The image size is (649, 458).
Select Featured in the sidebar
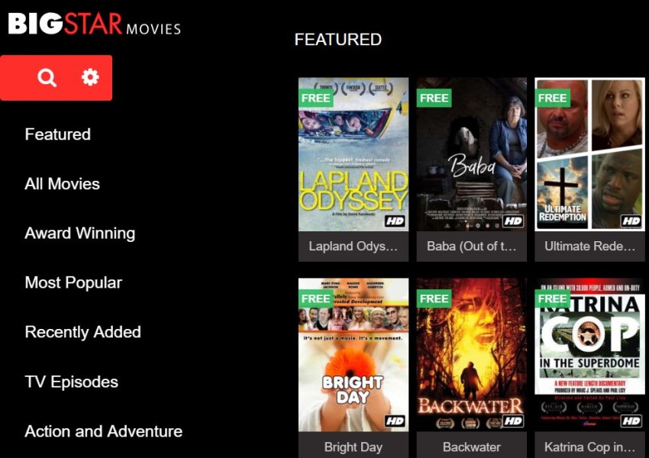pyautogui.click(x=57, y=134)
